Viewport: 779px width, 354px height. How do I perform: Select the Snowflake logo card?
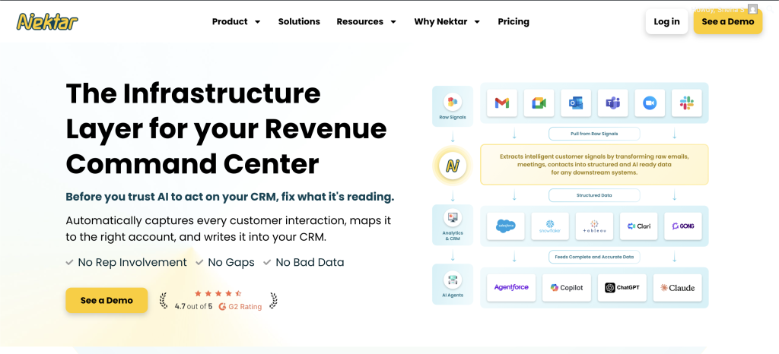pyautogui.click(x=549, y=226)
